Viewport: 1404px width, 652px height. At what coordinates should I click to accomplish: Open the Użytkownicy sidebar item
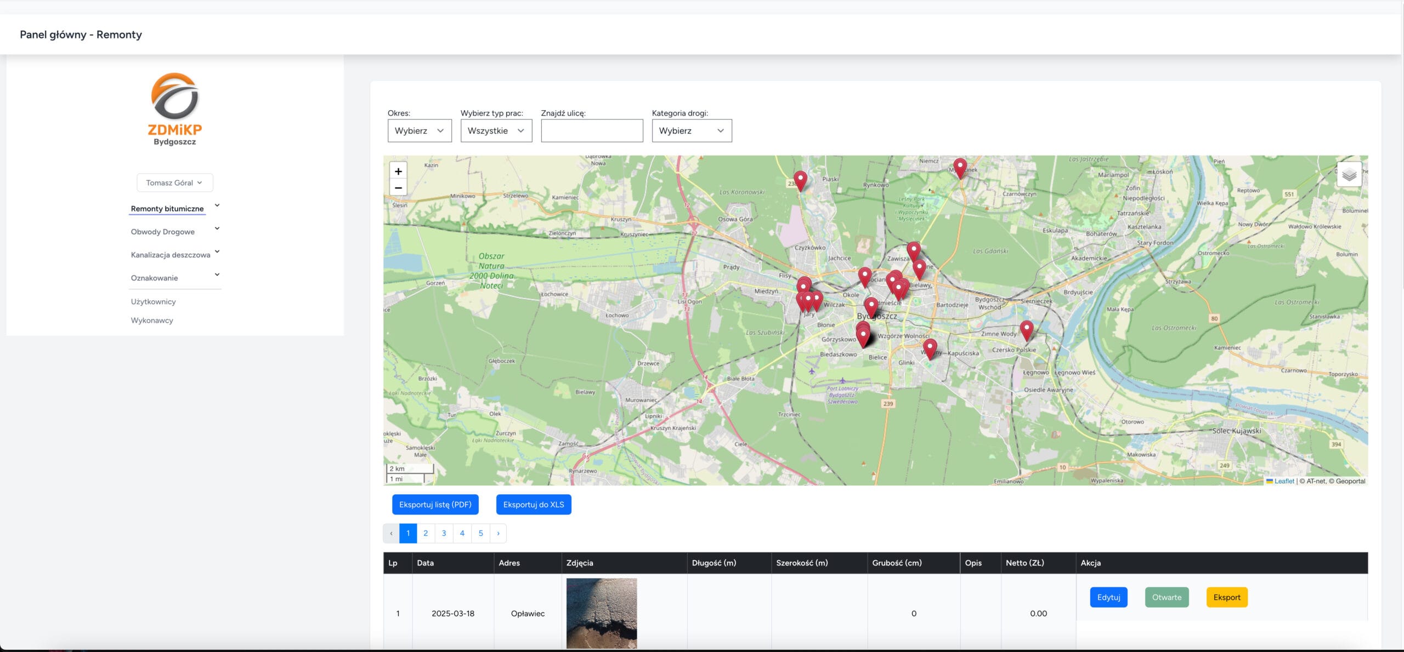point(153,302)
